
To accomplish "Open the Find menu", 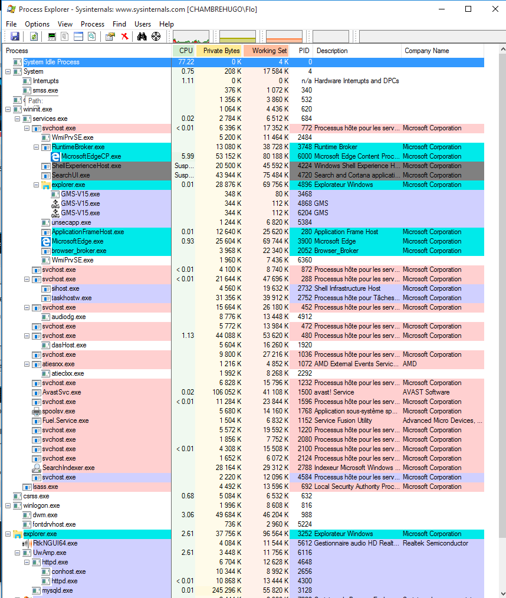I will [x=119, y=24].
